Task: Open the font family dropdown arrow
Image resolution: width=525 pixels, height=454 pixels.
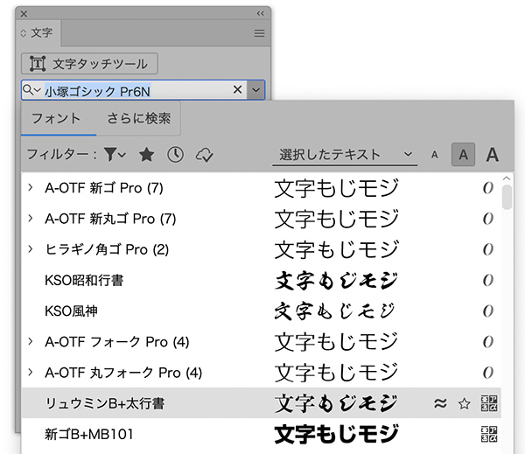Action: [255, 90]
